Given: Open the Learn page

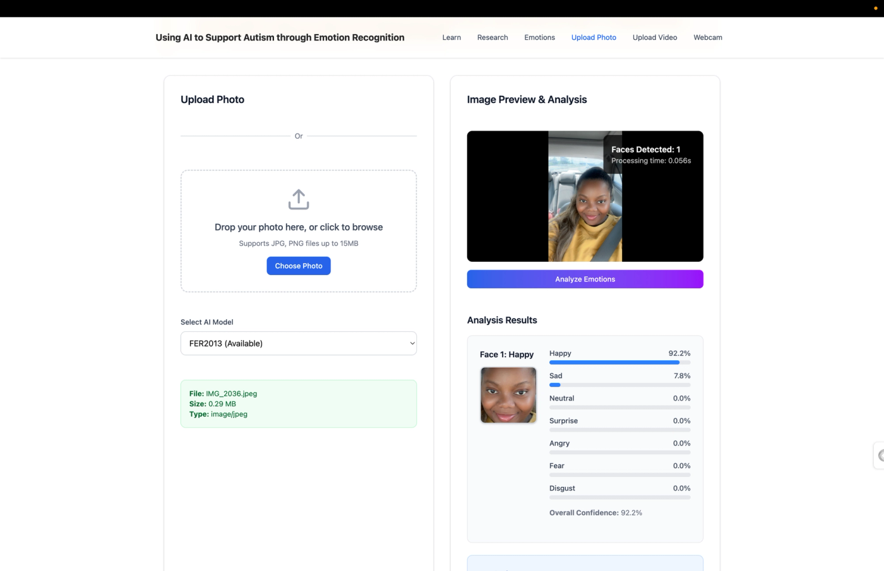Looking at the screenshot, I should click(451, 37).
